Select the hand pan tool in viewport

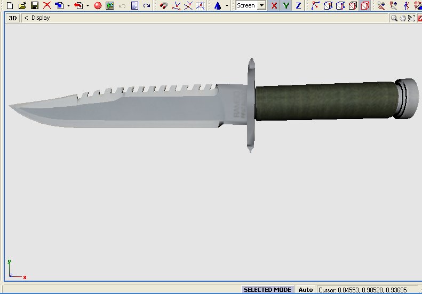pyautogui.click(x=403, y=18)
